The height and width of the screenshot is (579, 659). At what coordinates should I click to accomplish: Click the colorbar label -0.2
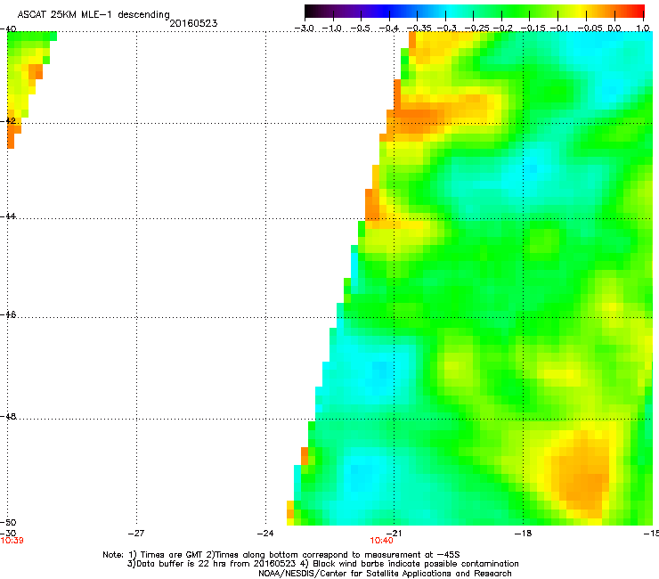click(x=502, y=29)
